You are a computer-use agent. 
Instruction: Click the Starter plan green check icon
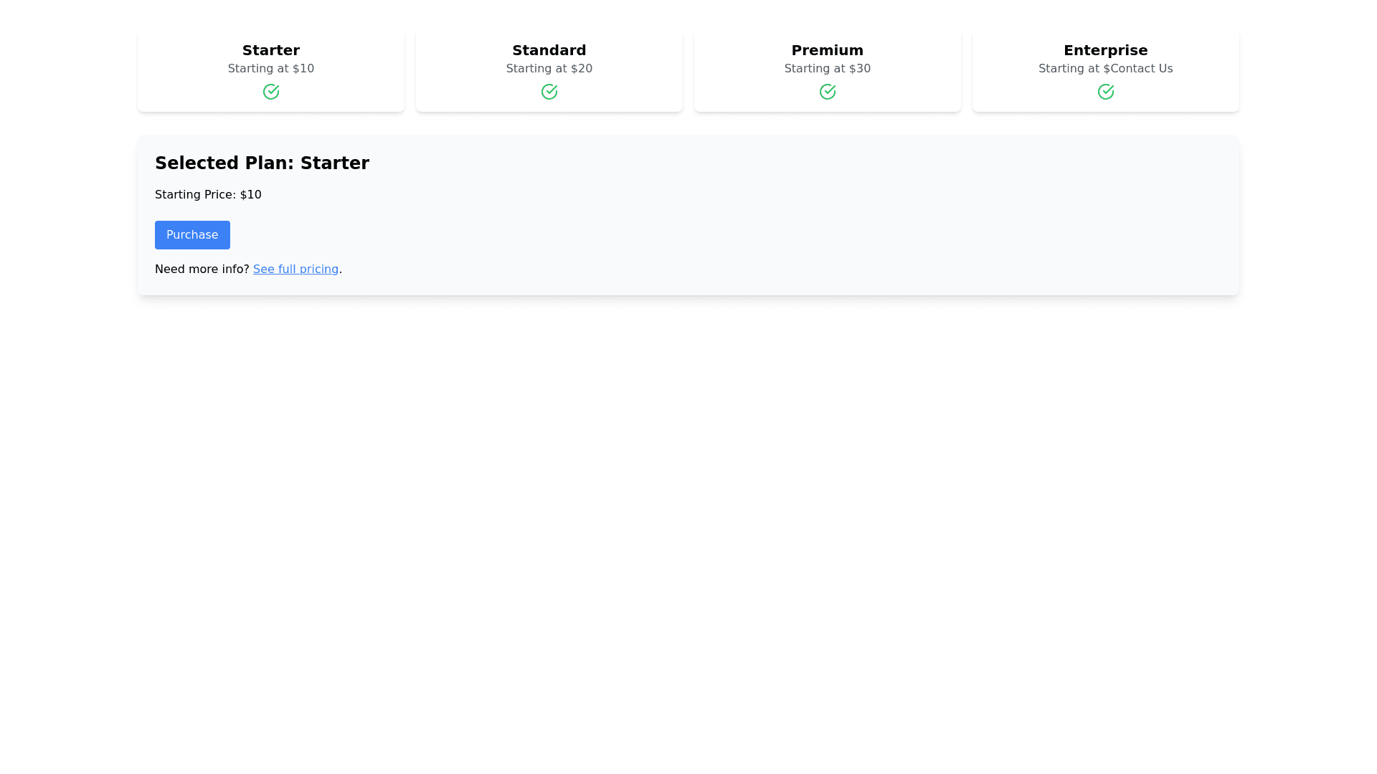(270, 92)
